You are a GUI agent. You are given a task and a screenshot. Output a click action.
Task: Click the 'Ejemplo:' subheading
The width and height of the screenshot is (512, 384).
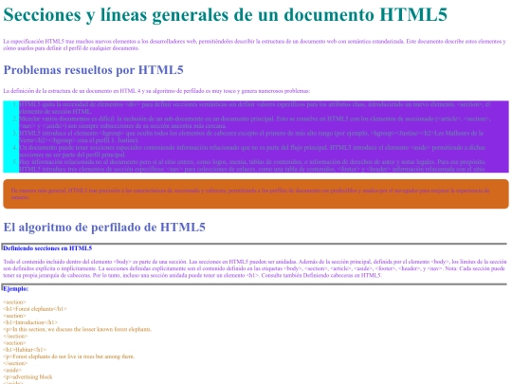pyautogui.click(x=16, y=288)
